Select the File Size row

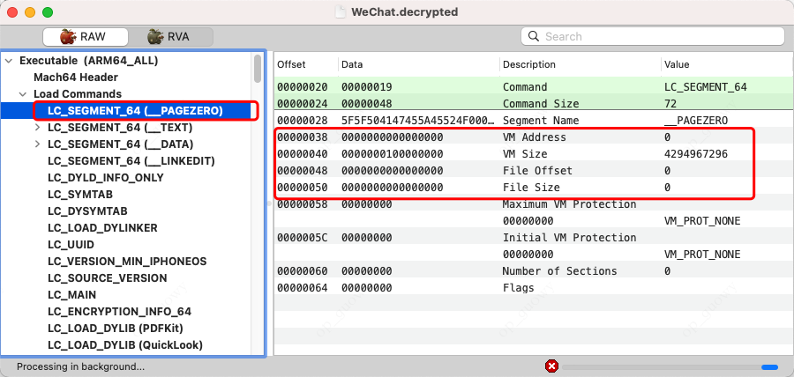click(x=535, y=187)
